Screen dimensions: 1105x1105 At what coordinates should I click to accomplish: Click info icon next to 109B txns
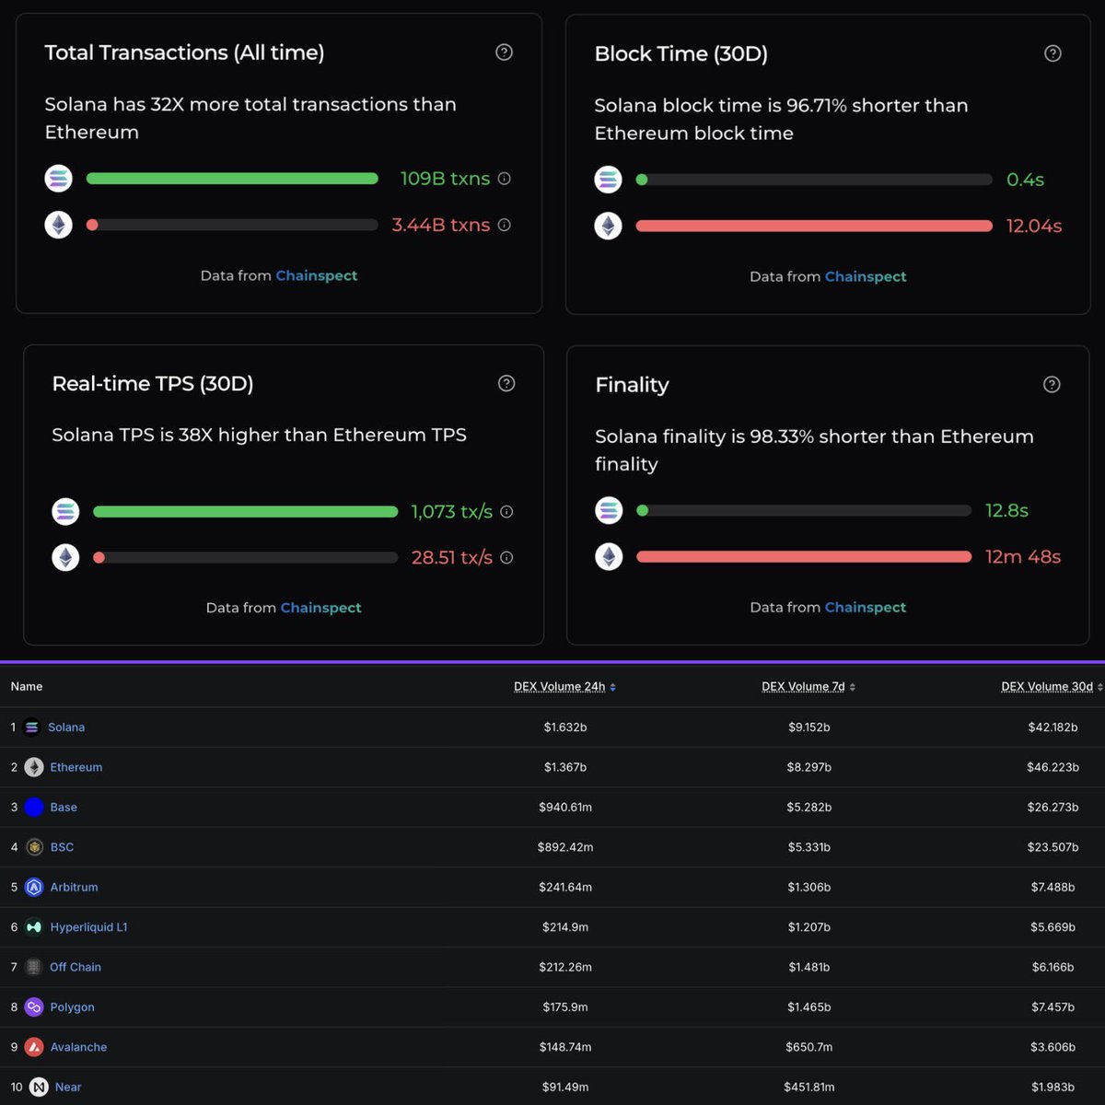coord(504,179)
